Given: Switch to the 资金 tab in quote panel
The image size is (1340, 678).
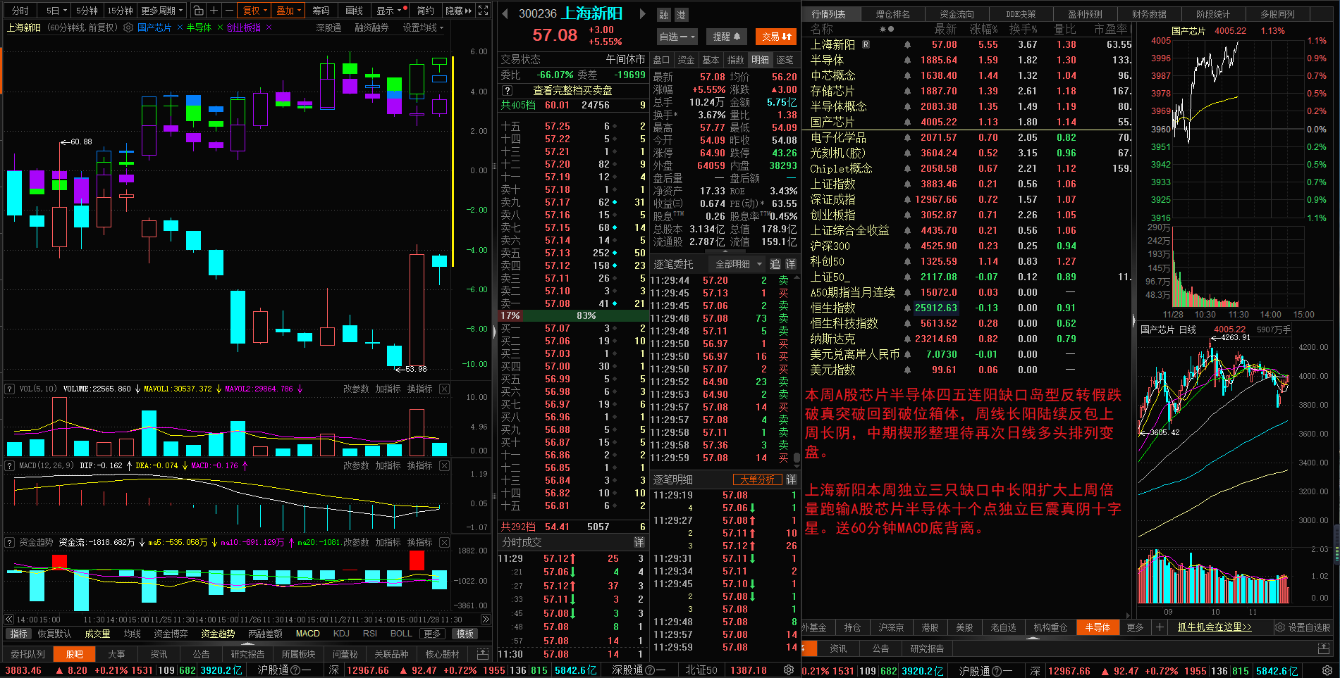Looking at the screenshot, I should coord(686,60).
